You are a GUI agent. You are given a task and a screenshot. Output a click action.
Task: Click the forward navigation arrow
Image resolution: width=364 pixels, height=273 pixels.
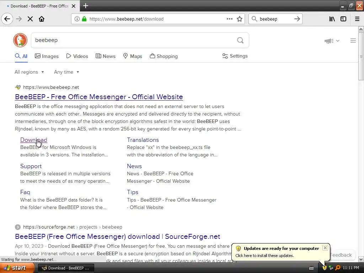19,19
